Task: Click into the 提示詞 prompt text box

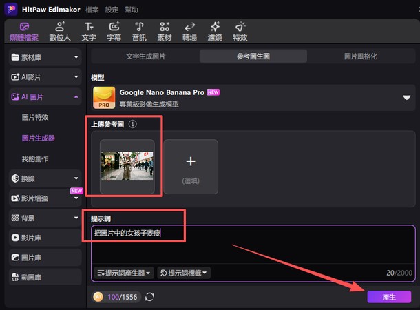Action: click(253, 245)
